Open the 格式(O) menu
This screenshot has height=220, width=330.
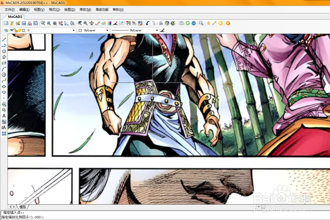point(54,10)
